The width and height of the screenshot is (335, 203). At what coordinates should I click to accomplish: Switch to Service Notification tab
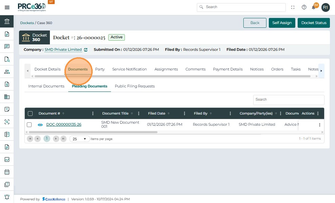[129, 69]
